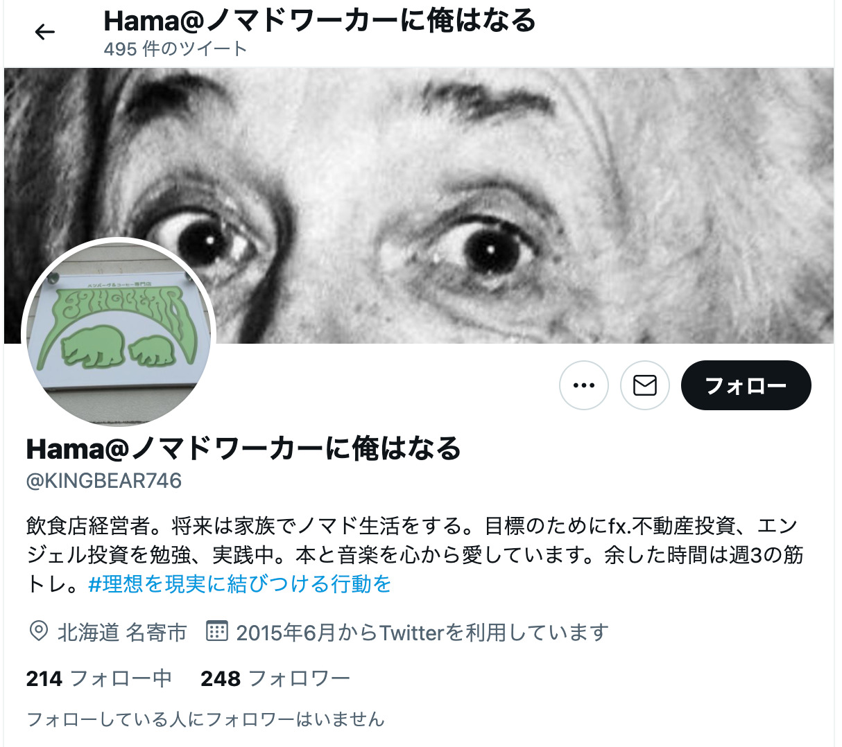View the 214 フォロー中 following list

click(99, 678)
